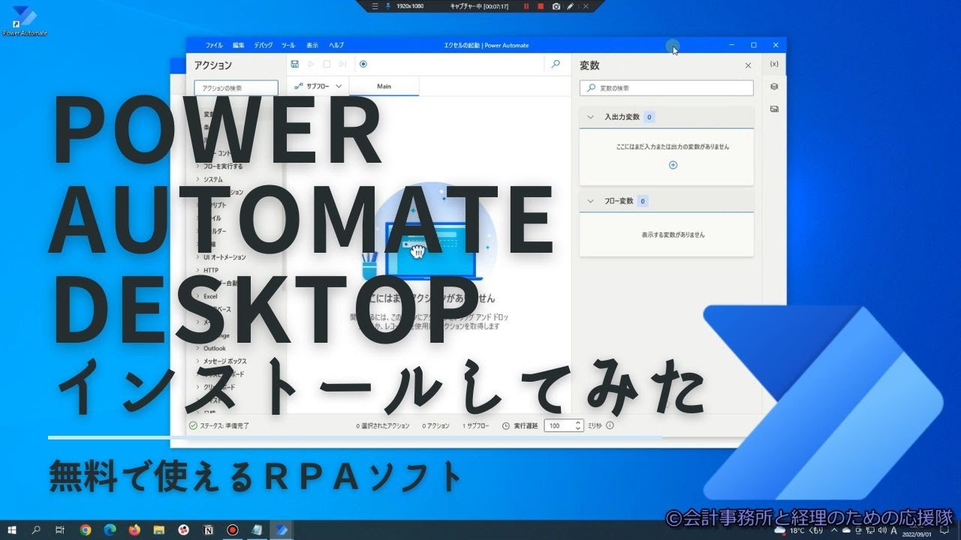Open the 表示 menu
961x540 pixels.
pyautogui.click(x=312, y=45)
